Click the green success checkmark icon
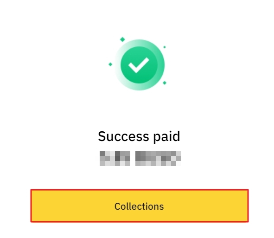Screen dimensions: 274x238 click(139, 65)
